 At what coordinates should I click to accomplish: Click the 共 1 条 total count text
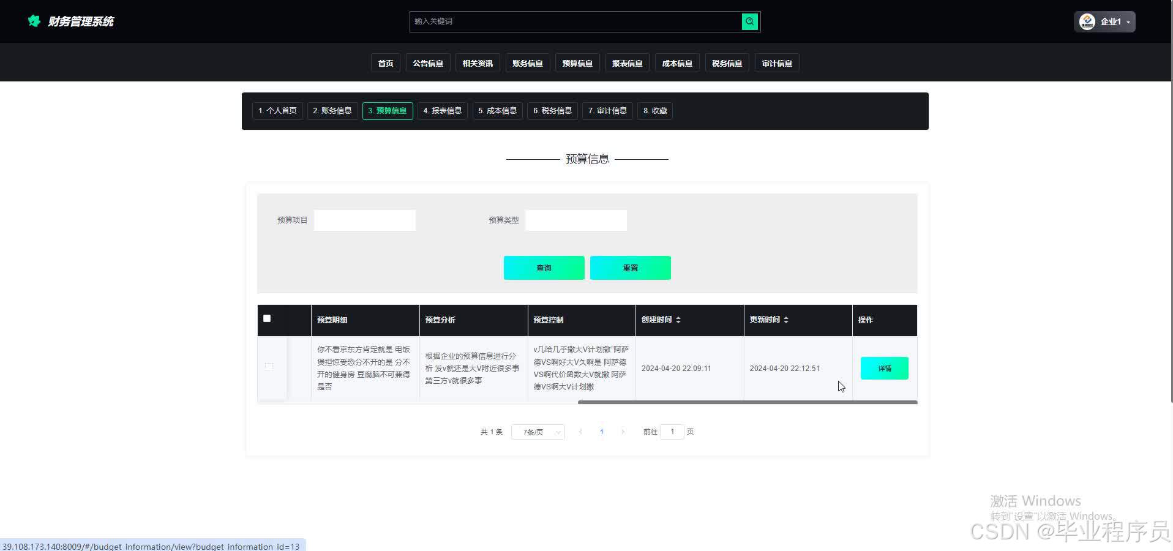pos(492,432)
